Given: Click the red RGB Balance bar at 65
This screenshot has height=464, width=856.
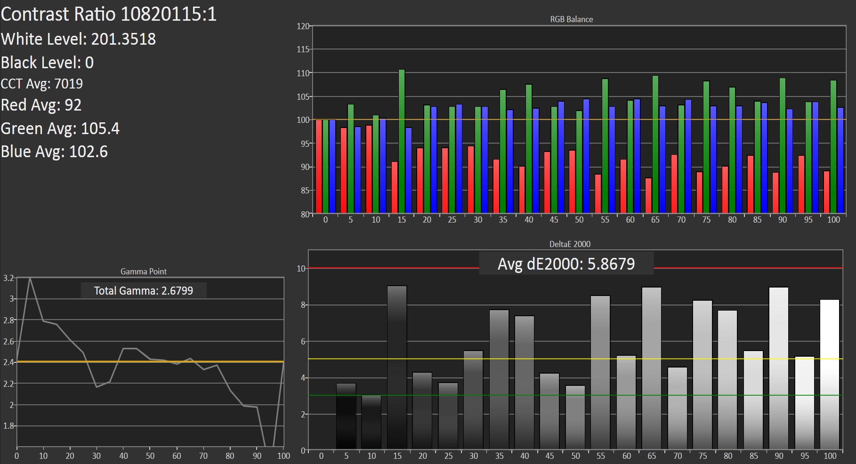Looking at the screenshot, I should [648, 195].
